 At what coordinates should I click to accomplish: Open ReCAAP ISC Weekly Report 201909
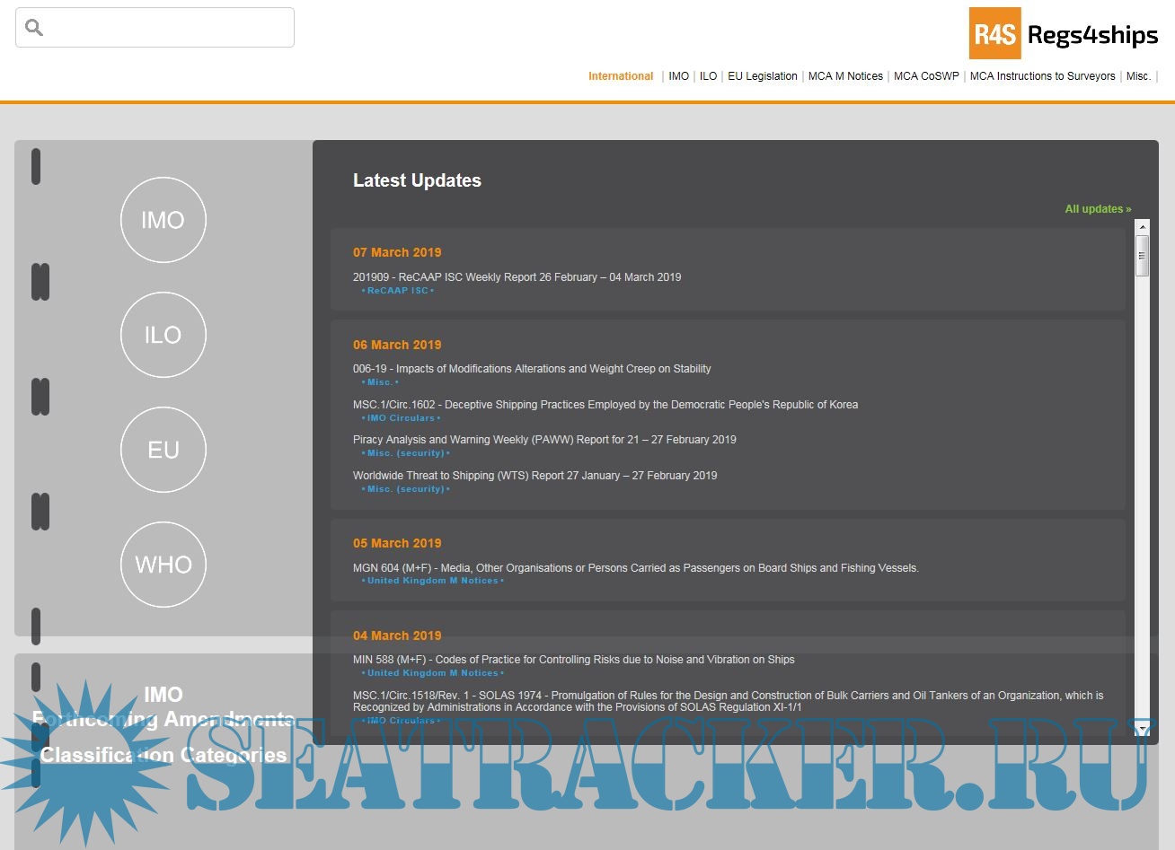click(x=517, y=277)
